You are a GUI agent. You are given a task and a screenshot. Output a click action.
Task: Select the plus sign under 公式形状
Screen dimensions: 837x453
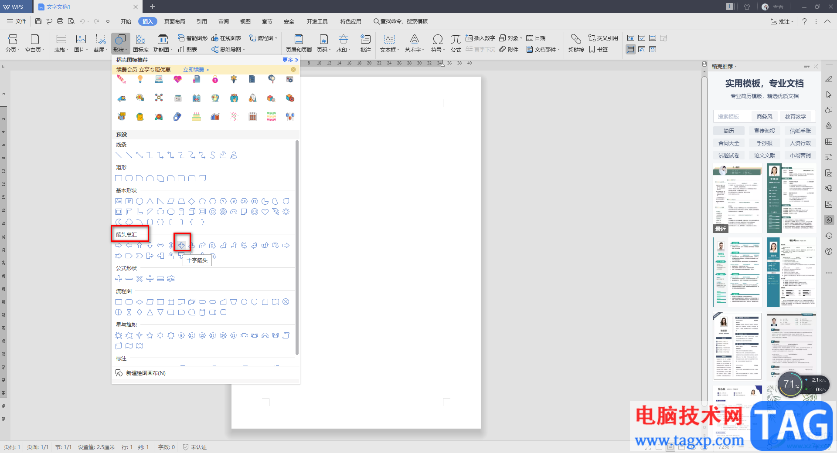pos(119,279)
